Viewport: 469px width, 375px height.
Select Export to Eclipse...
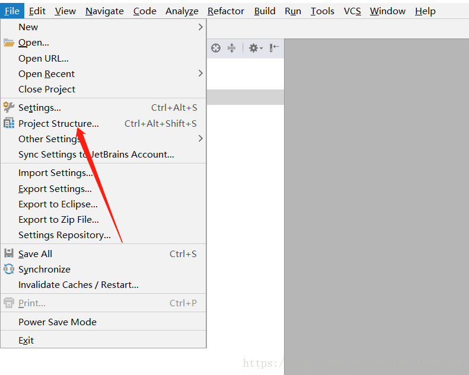[x=103, y=204]
